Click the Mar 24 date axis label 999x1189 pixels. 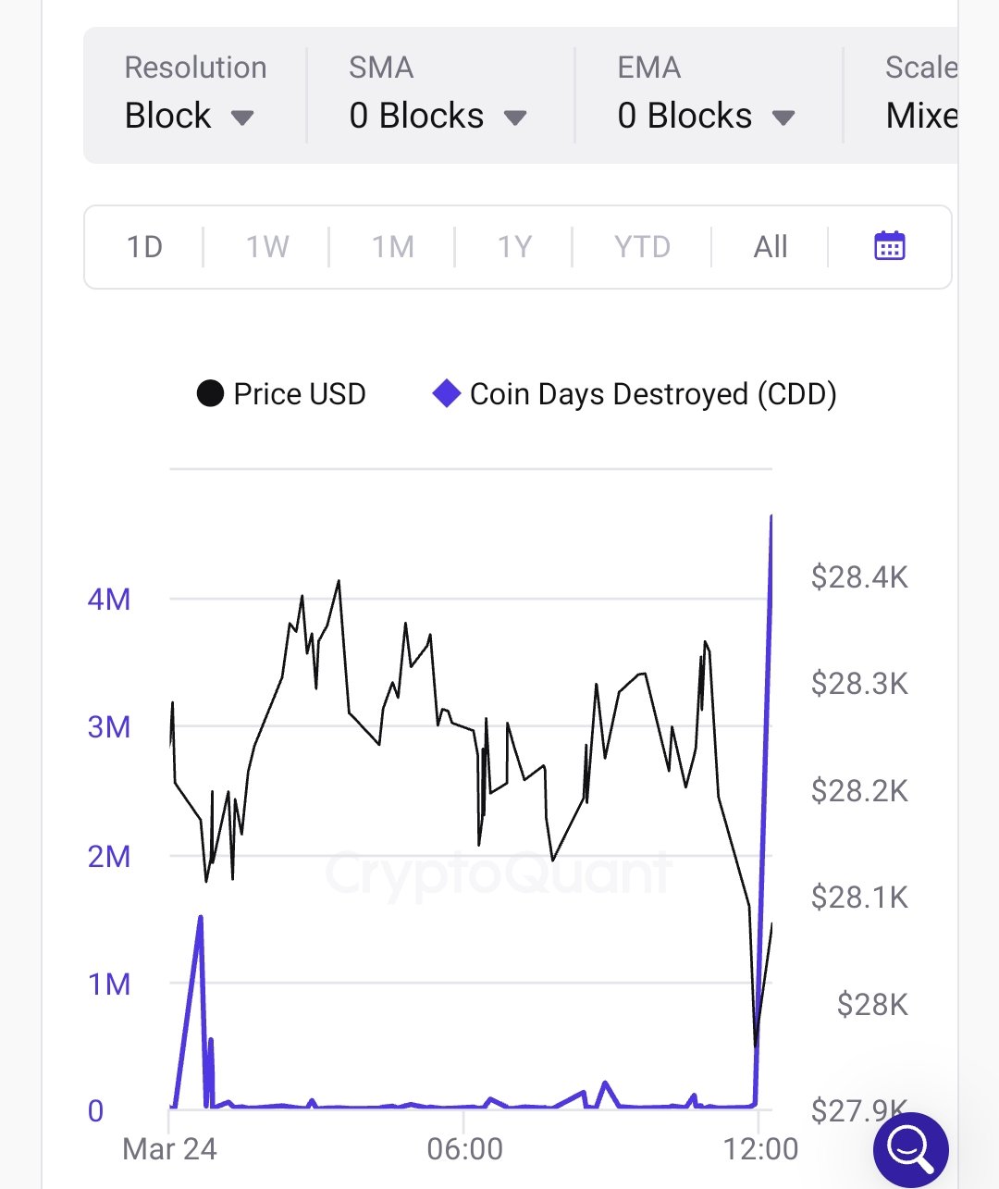169,1149
